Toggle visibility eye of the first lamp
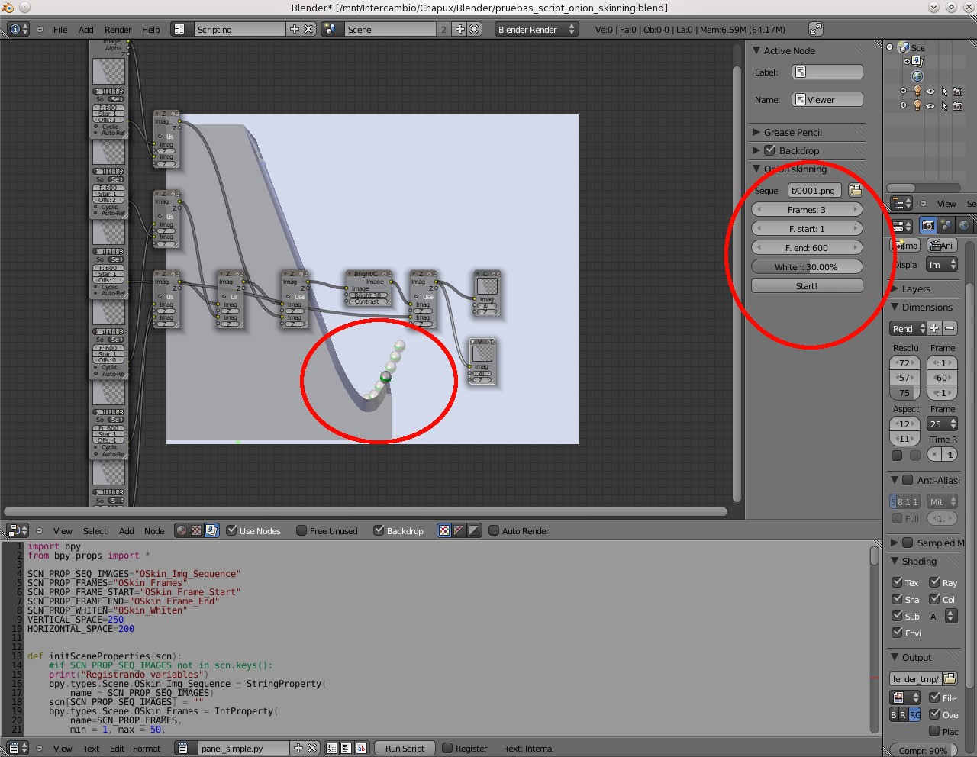 (930, 92)
